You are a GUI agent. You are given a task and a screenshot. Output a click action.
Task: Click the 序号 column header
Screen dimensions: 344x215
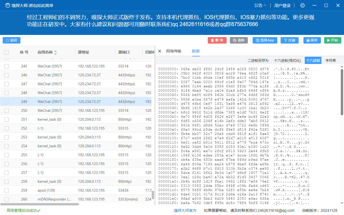(24, 52)
